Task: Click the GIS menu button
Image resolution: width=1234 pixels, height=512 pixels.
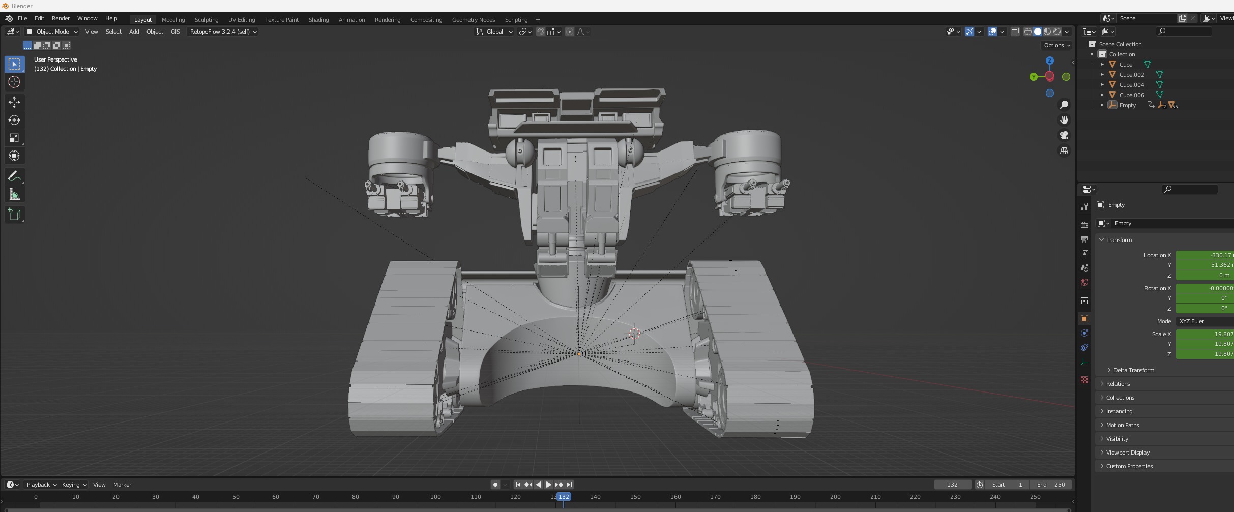Action: pos(175,32)
